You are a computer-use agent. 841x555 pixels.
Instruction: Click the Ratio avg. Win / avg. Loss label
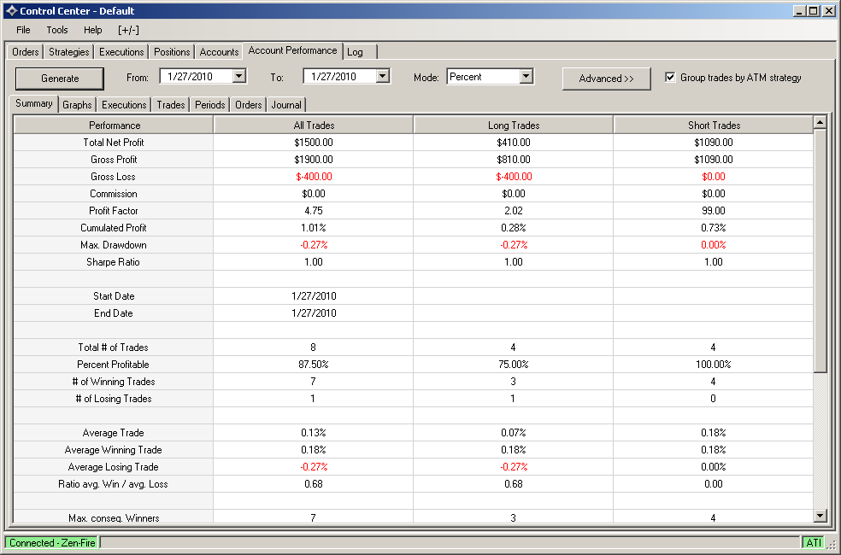(113, 484)
